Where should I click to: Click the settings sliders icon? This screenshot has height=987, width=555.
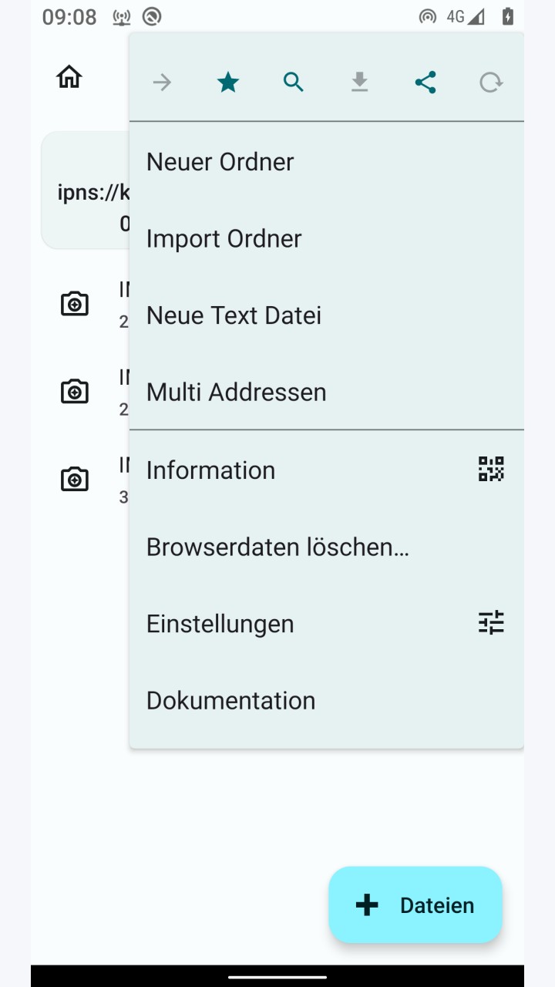(x=491, y=622)
